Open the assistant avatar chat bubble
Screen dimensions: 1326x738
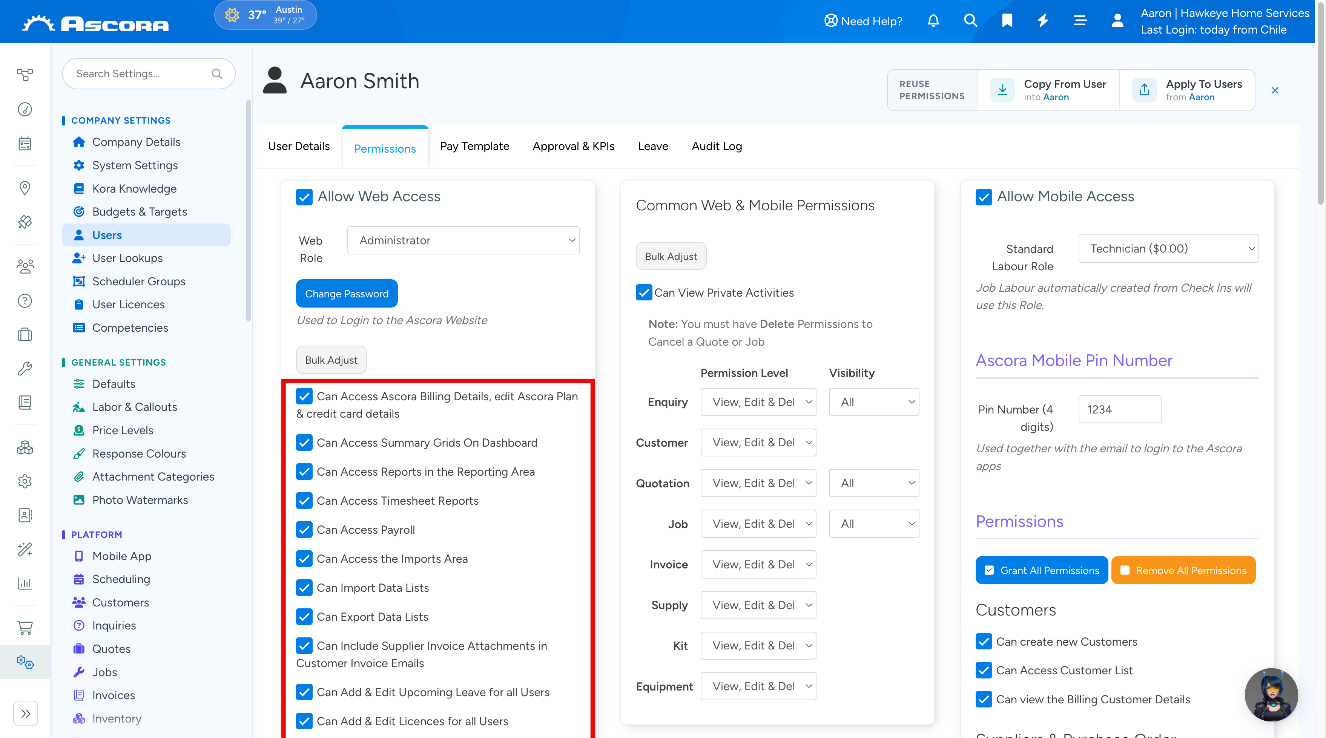coord(1271,694)
